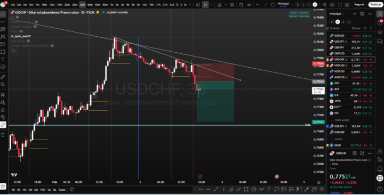This screenshot has height=195, width=384.
Task: Open quick search icon in top toolbar
Action: coord(324,5)
